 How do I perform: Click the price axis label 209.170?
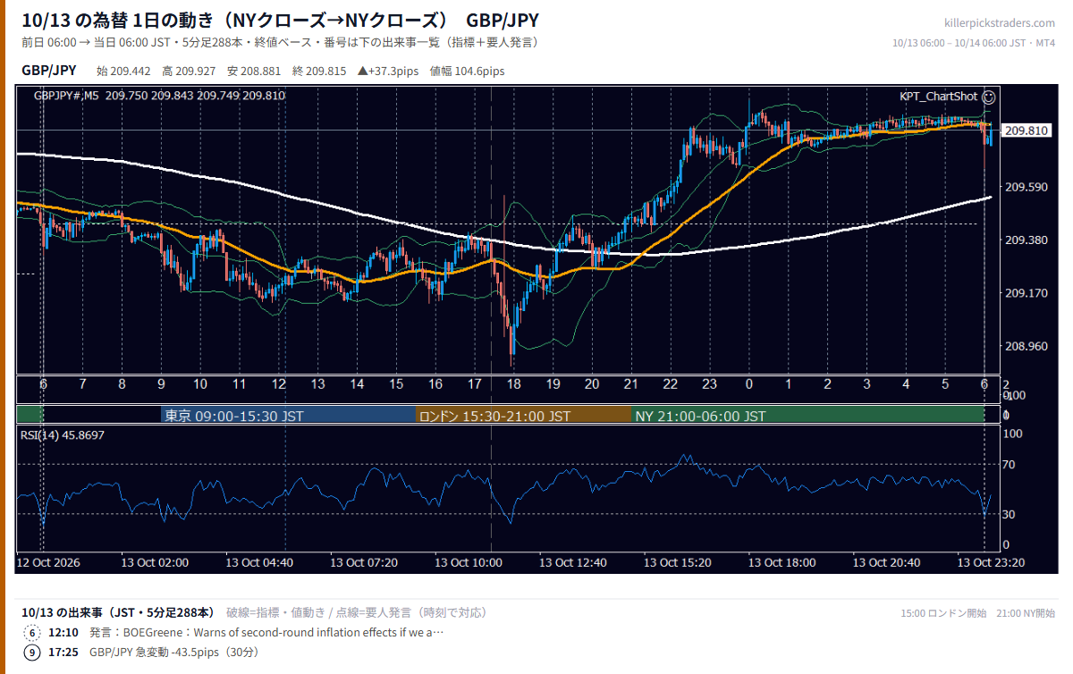(x=1026, y=292)
